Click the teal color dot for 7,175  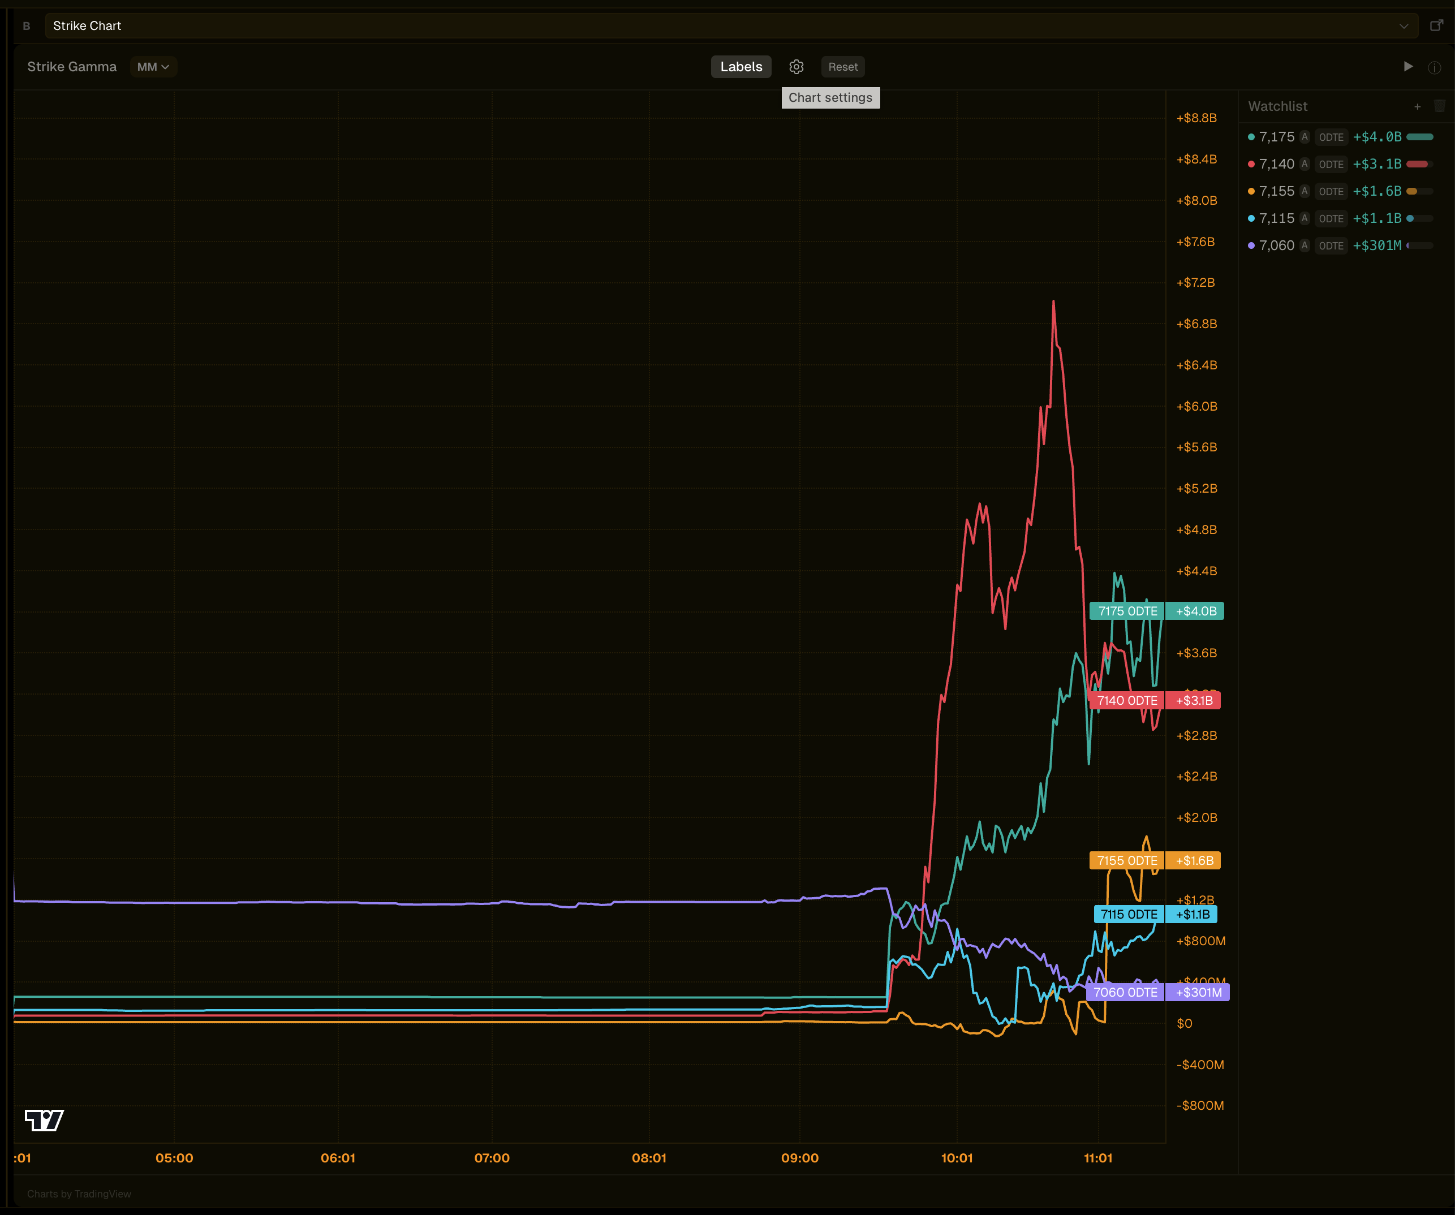pos(1251,137)
